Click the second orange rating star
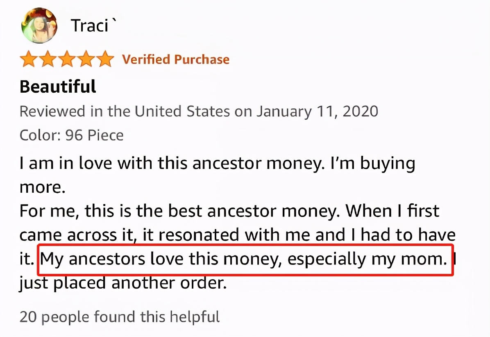Screen dimensions: 490x337 pyautogui.click(x=48, y=59)
